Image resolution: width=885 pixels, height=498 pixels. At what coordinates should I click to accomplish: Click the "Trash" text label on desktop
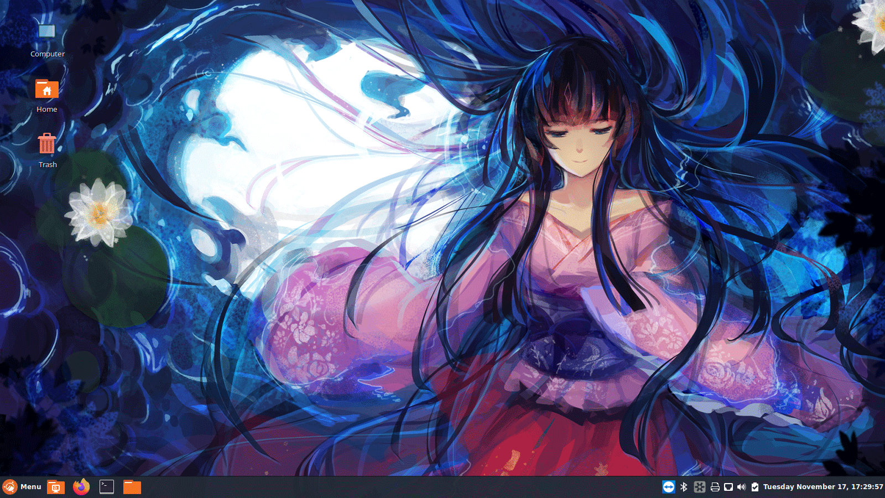tap(48, 165)
